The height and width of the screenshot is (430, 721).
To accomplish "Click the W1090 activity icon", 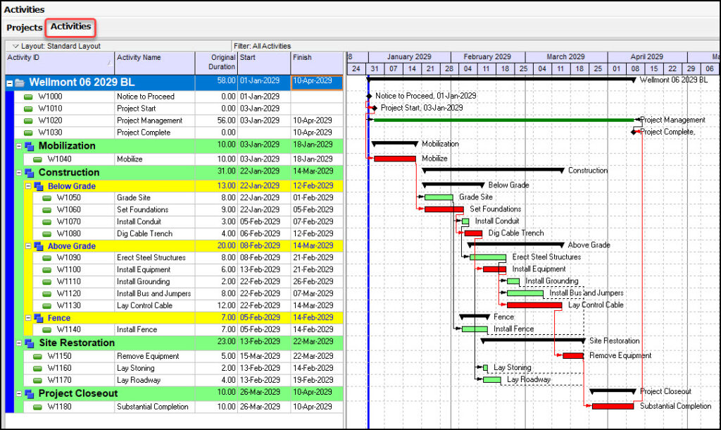I will (x=47, y=258).
